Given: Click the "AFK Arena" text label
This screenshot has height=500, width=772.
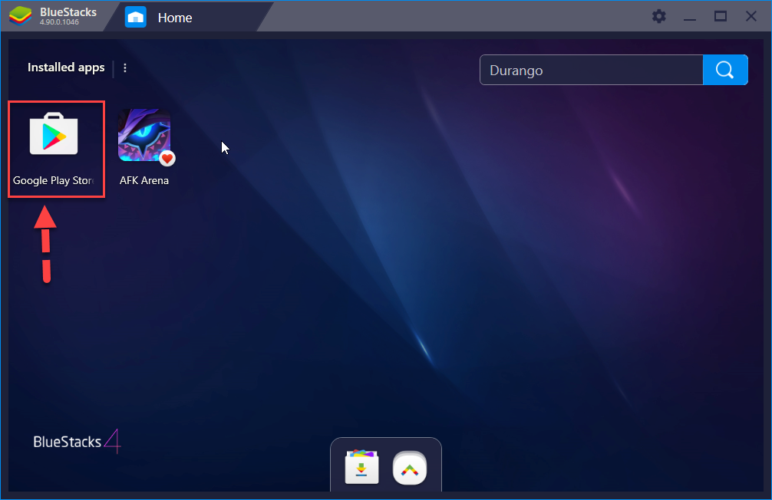Looking at the screenshot, I should click(x=144, y=181).
